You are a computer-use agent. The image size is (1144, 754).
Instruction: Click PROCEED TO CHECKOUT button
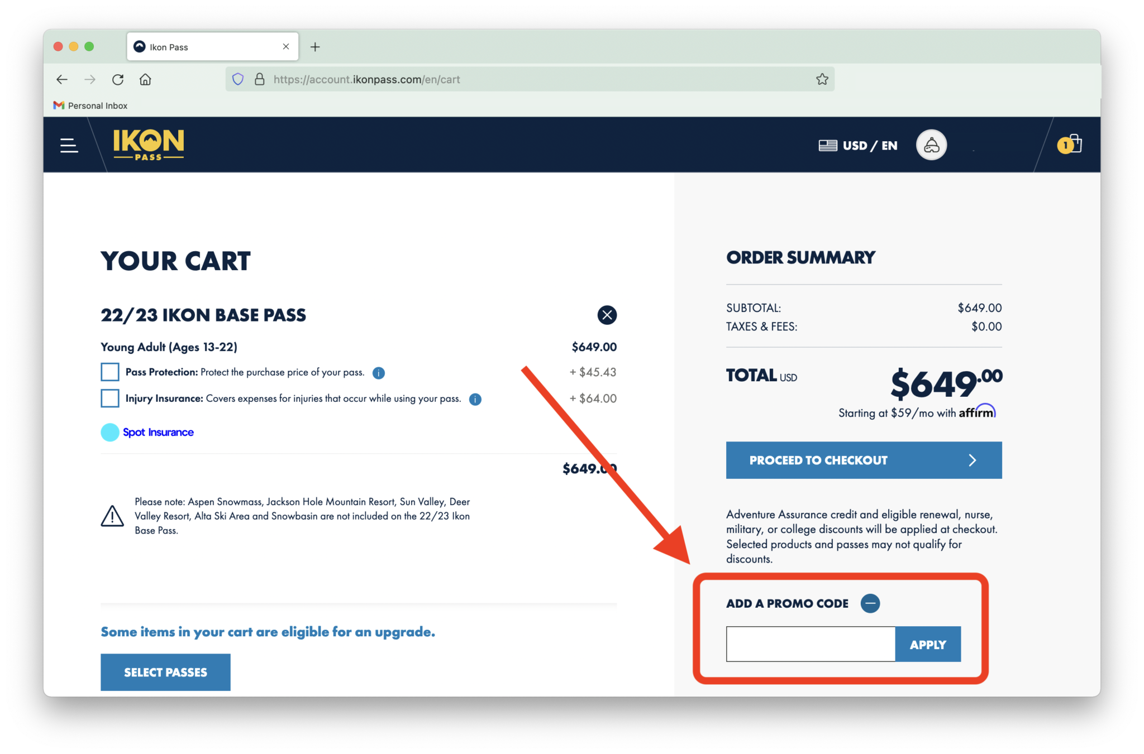pos(862,460)
